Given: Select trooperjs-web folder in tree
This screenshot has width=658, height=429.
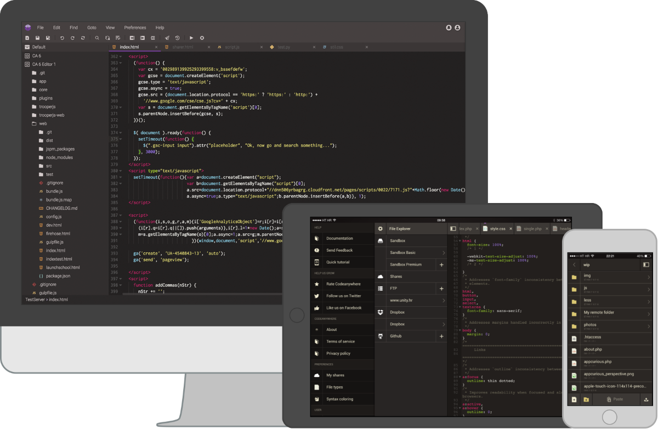Looking at the screenshot, I should pyautogui.click(x=52, y=115).
